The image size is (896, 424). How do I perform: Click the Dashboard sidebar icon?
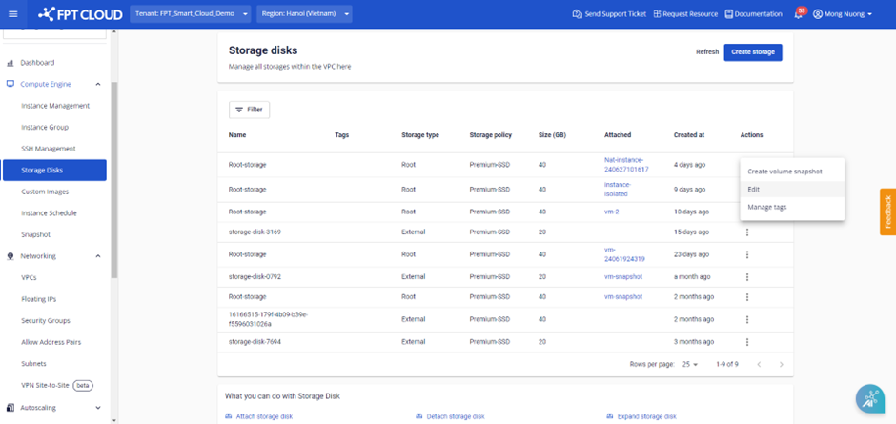(x=10, y=63)
